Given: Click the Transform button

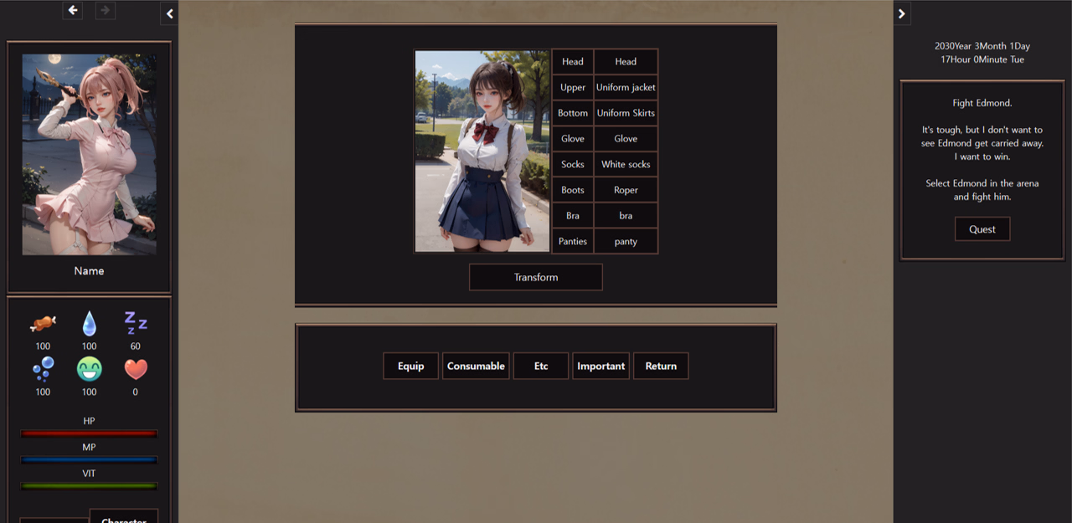Looking at the screenshot, I should click(x=536, y=277).
